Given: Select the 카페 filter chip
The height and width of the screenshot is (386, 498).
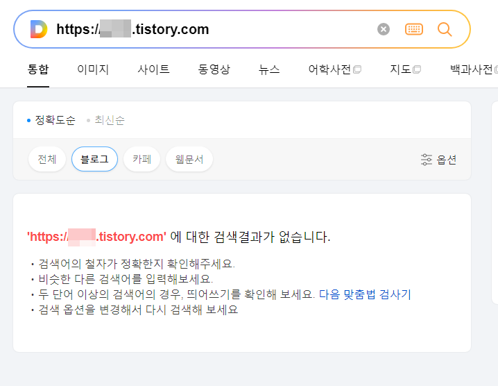Looking at the screenshot, I should (x=141, y=159).
